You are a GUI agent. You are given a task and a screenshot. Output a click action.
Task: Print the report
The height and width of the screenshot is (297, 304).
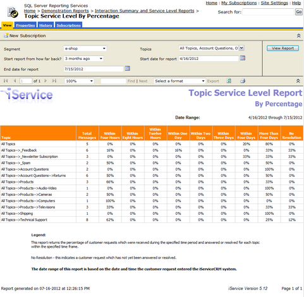(x=243, y=81)
